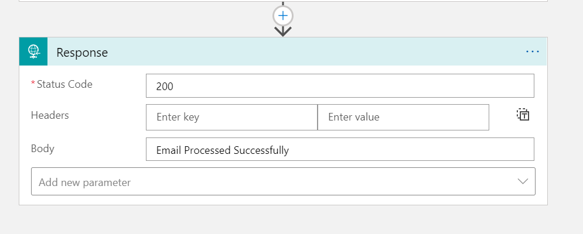Click the Status Code label
This screenshot has height=234, width=583.
tap(64, 84)
